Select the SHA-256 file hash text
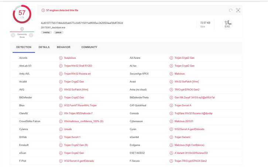The height and width of the screenshot is (167, 268). (82, 23)
